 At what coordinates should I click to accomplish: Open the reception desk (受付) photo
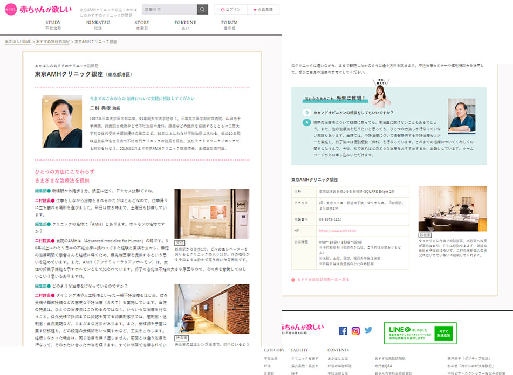point(211,214)
